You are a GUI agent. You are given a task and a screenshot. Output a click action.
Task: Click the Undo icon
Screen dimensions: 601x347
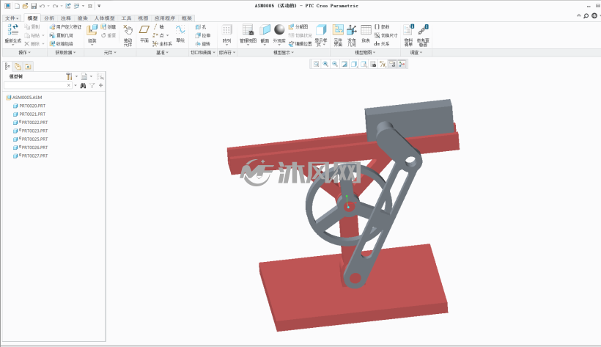click(x=43, y=6)
